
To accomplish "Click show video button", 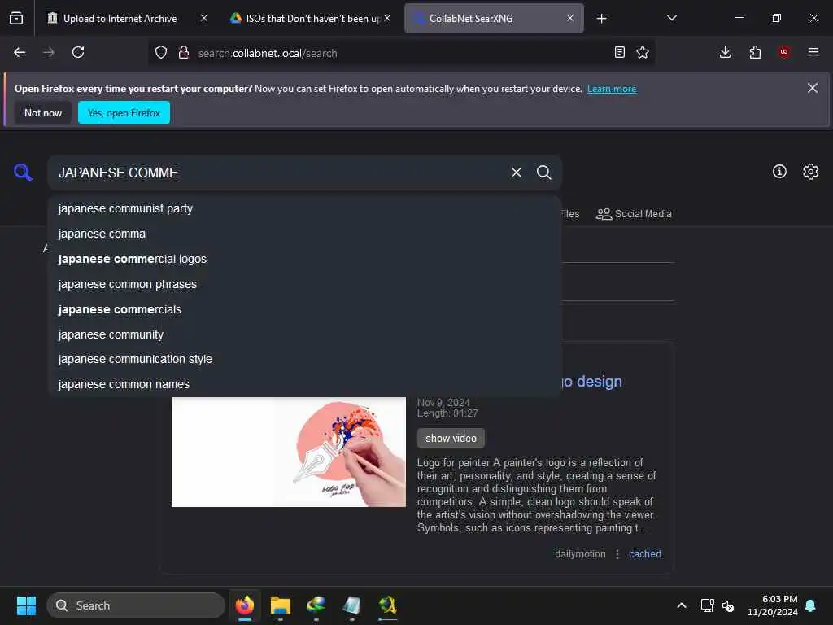I will click(451, 439).
